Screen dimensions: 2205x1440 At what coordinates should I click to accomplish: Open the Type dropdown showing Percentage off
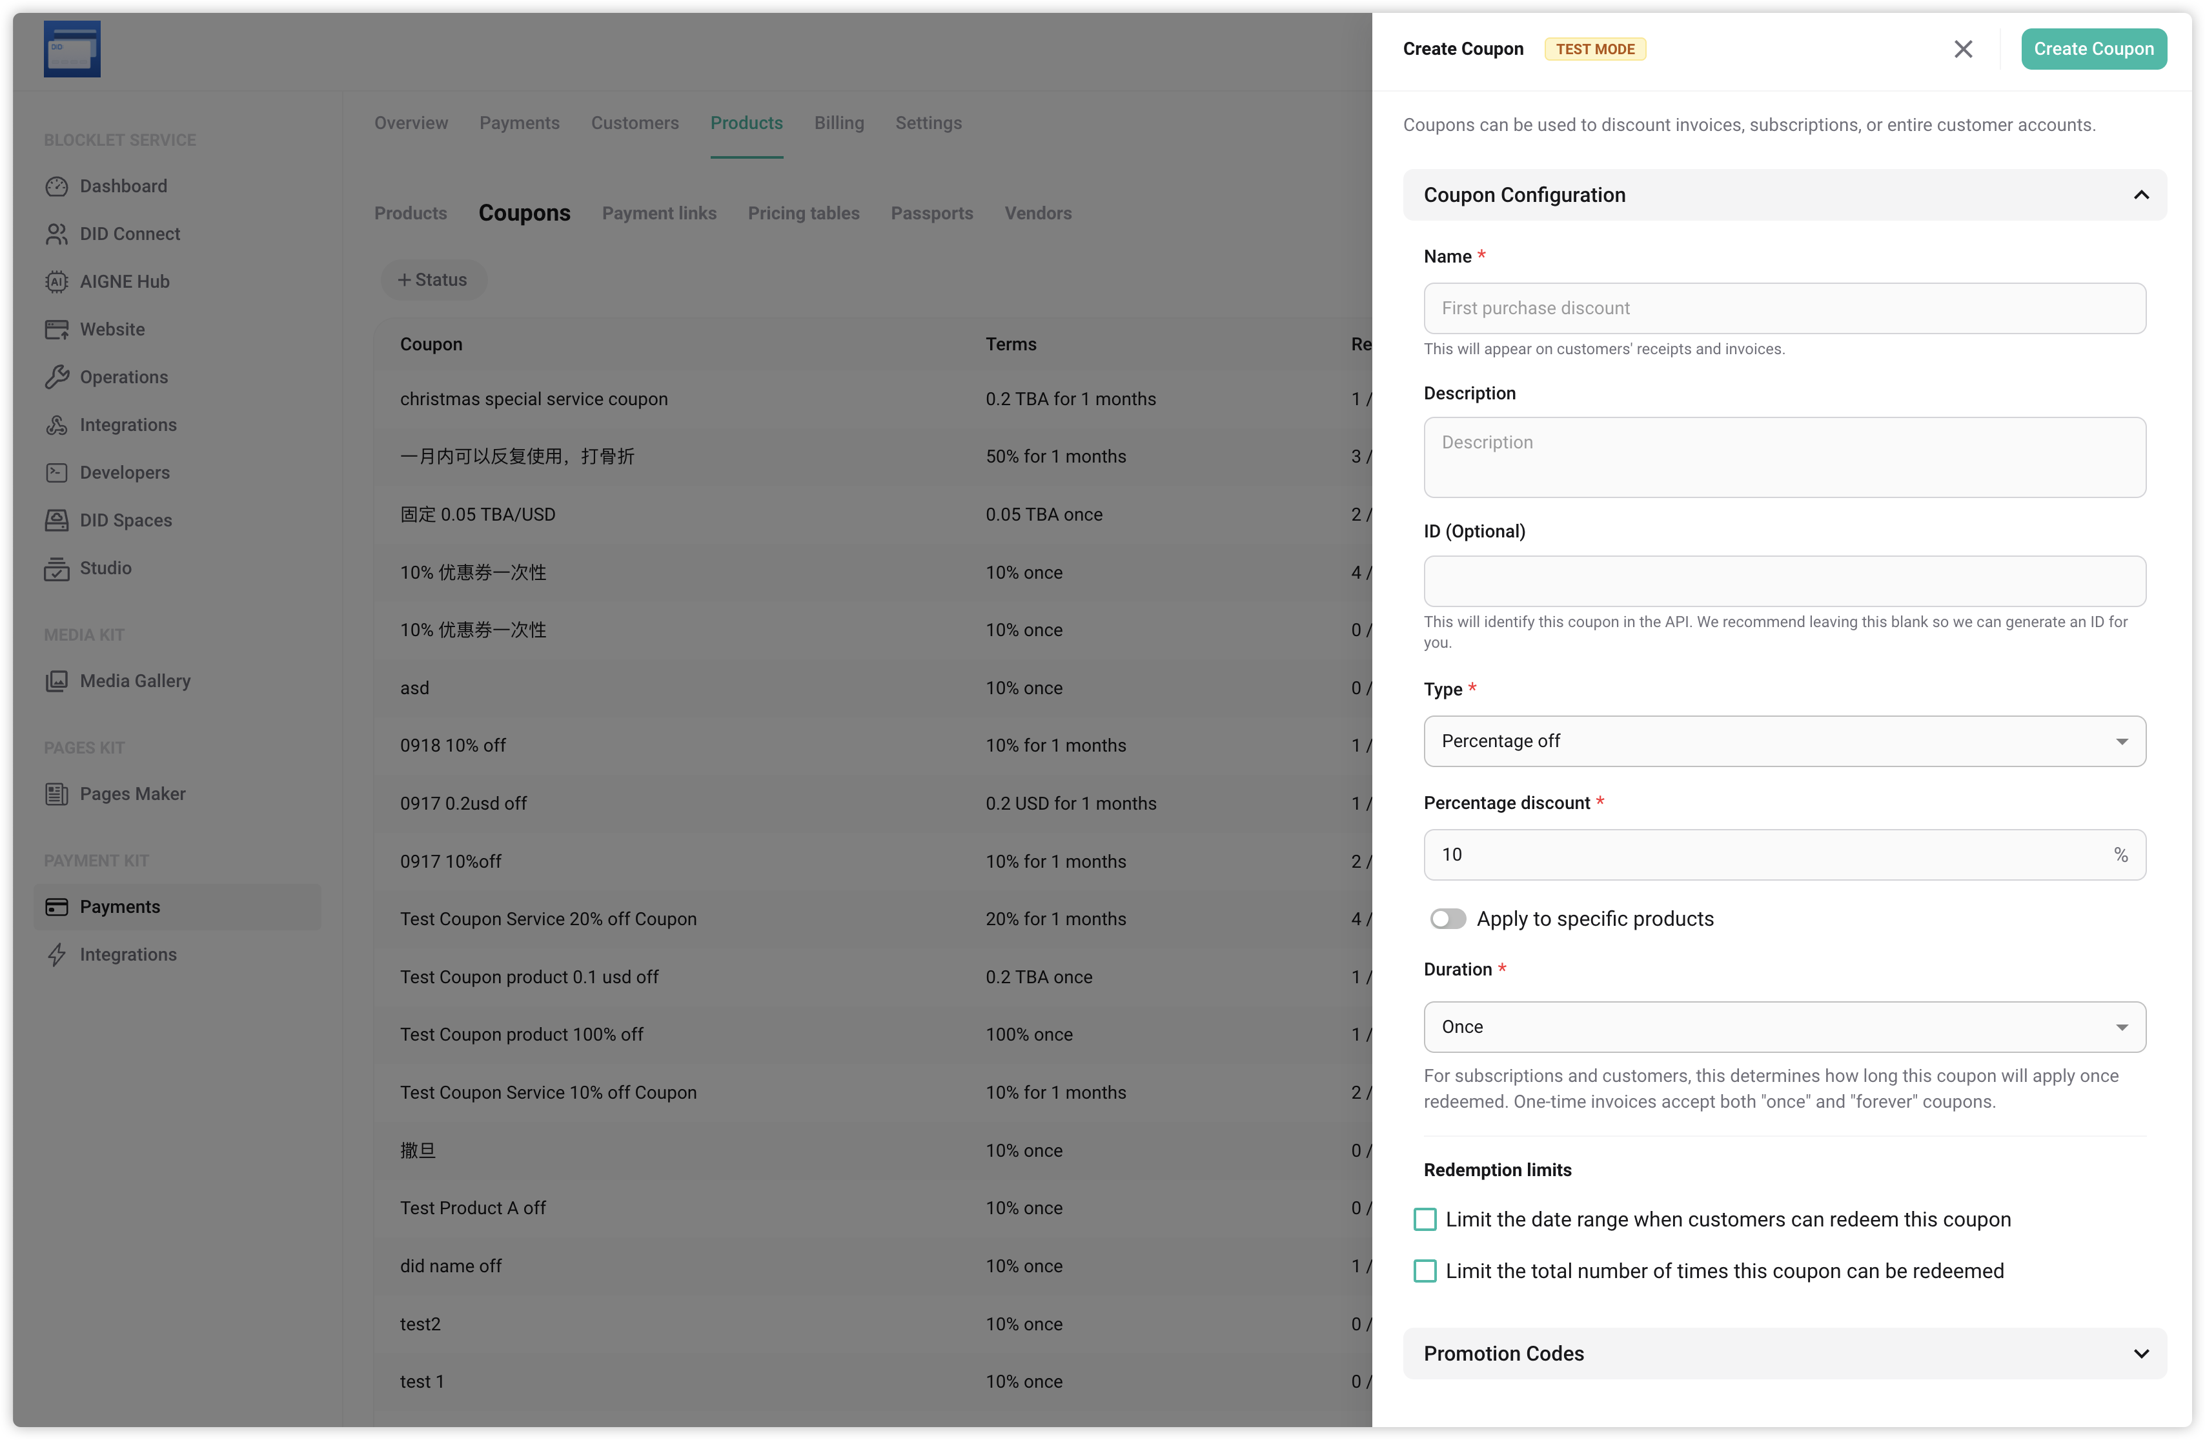(1783, 741)
